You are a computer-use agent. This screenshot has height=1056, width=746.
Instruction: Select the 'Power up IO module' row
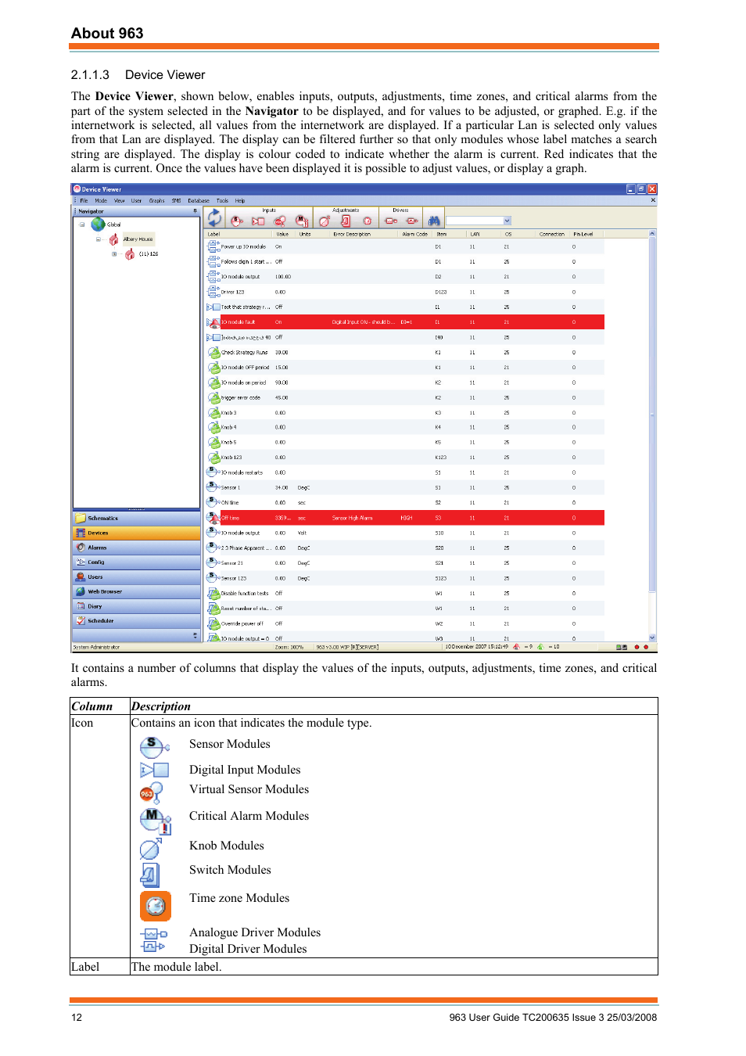pos(405,246)
